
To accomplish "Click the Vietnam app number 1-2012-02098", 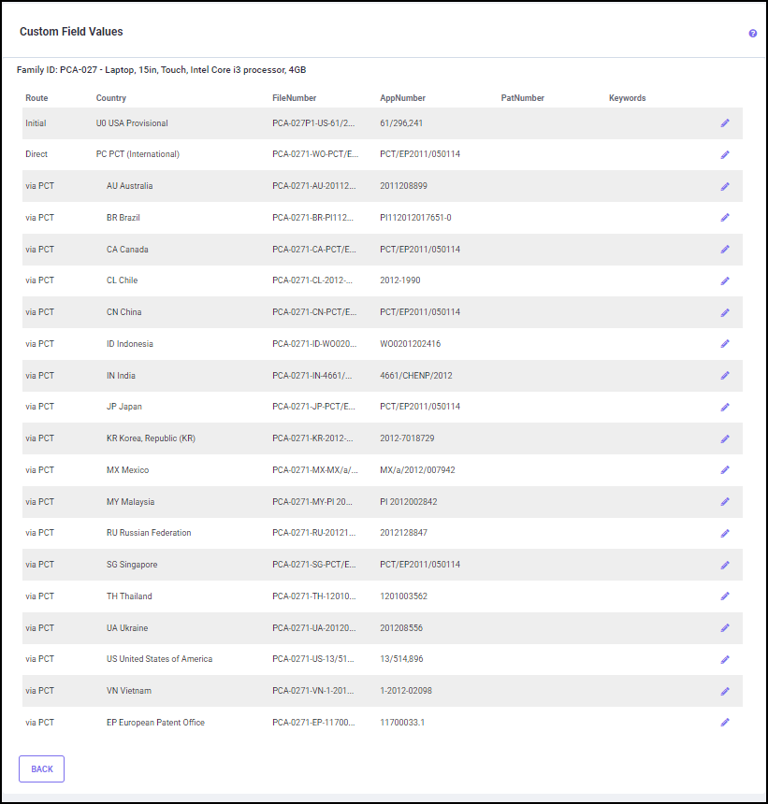I will click(x=406, y=691).
